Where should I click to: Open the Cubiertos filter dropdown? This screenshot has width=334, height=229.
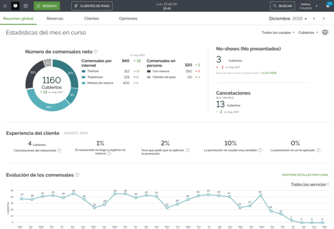pos(308,32)
